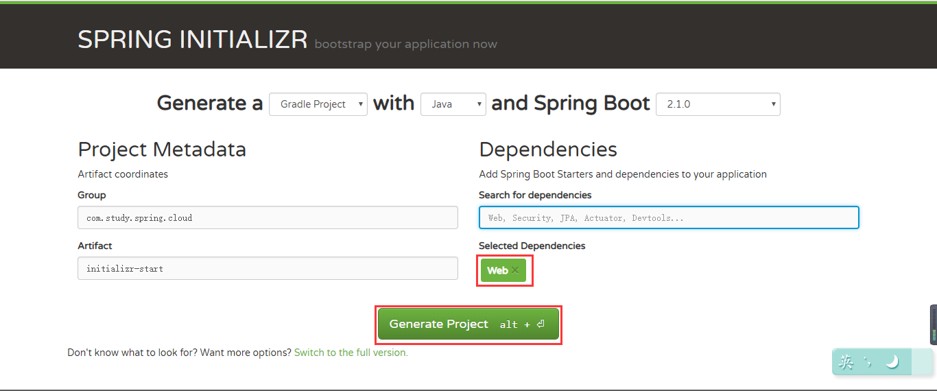This screenshot has width=937, height=391.
Task: Click the Selected Dependencies label
Action: pyautogui.click(x=532, y=246)
